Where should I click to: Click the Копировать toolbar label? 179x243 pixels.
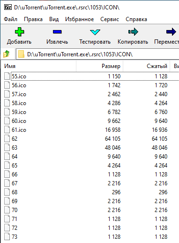[x=133, y=42]
